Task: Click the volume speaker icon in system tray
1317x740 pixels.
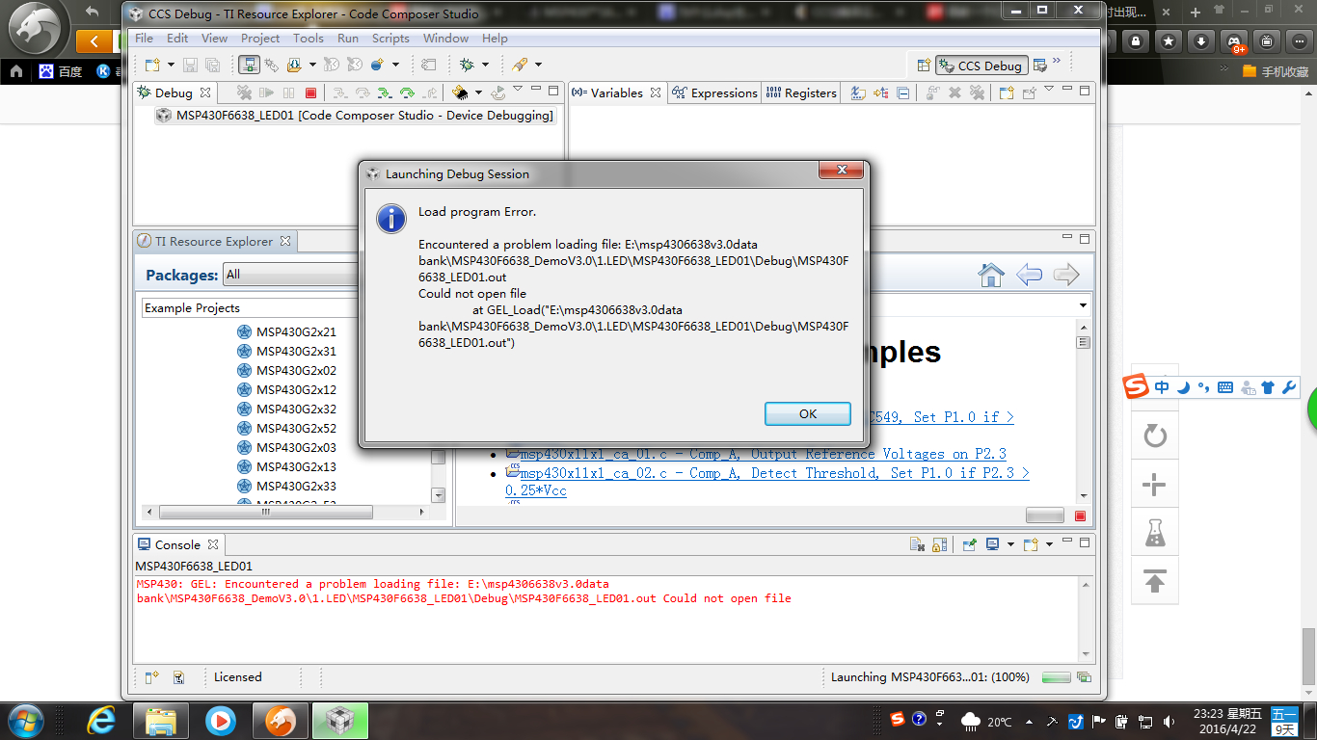Action: (x=1169, y=721)
